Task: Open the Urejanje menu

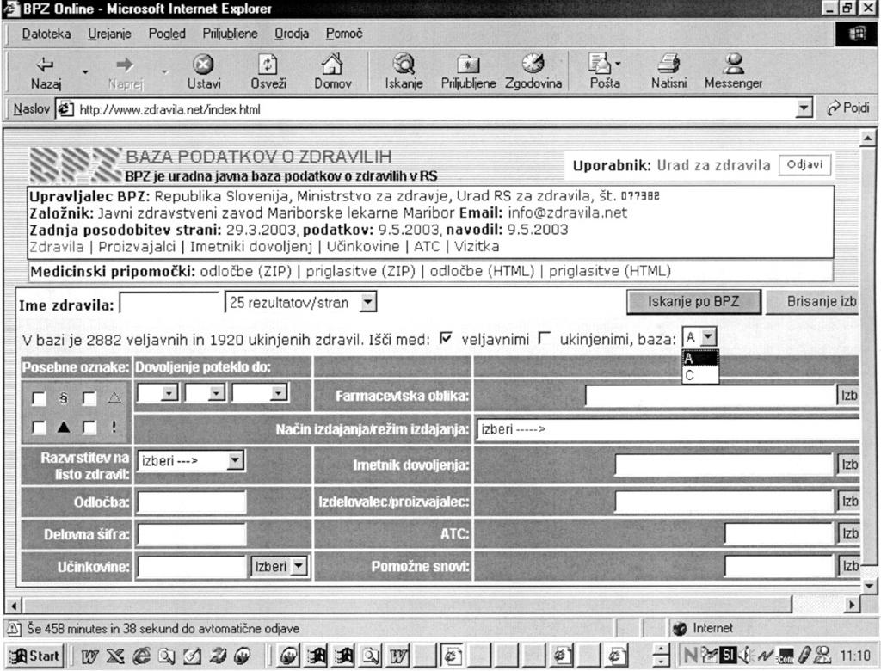Action: pyautogui.click(x=109, y=34)
